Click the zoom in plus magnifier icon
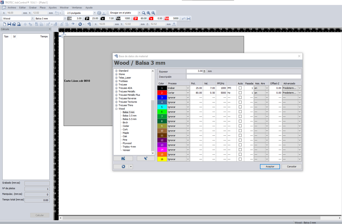Viewport: 342px width, 224px height. pos(148,13)
